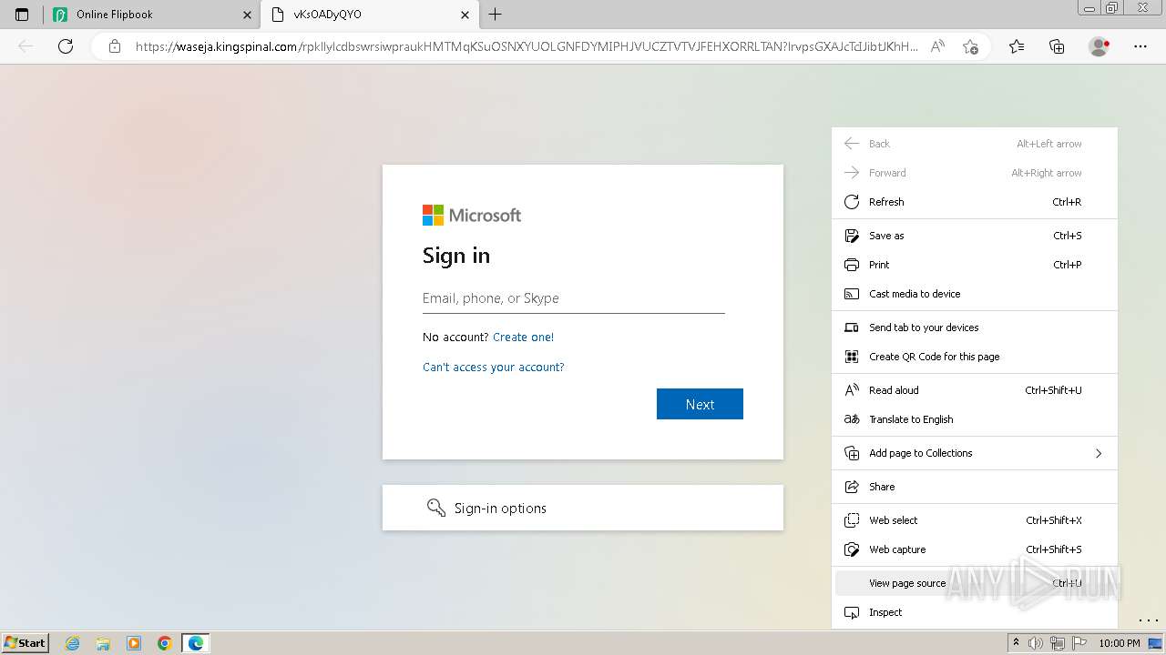
Task: View site information lock icon
Action: [115, 46]
